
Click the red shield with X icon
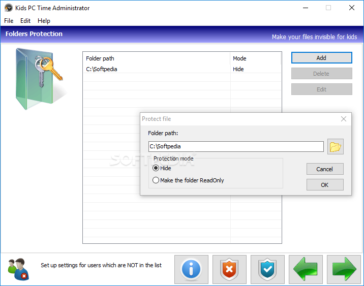pyautogui.click(x=229, y=269)
